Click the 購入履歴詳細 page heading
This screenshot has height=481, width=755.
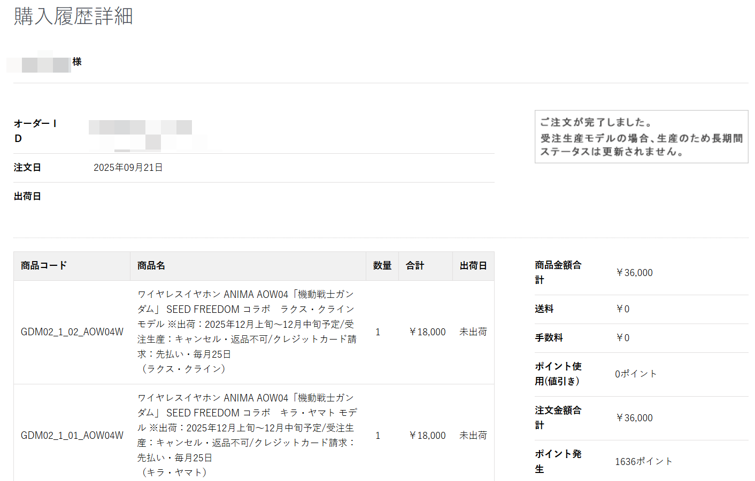73,17
